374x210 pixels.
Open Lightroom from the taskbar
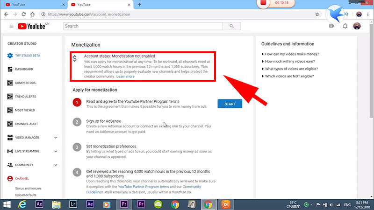[73, 204]
